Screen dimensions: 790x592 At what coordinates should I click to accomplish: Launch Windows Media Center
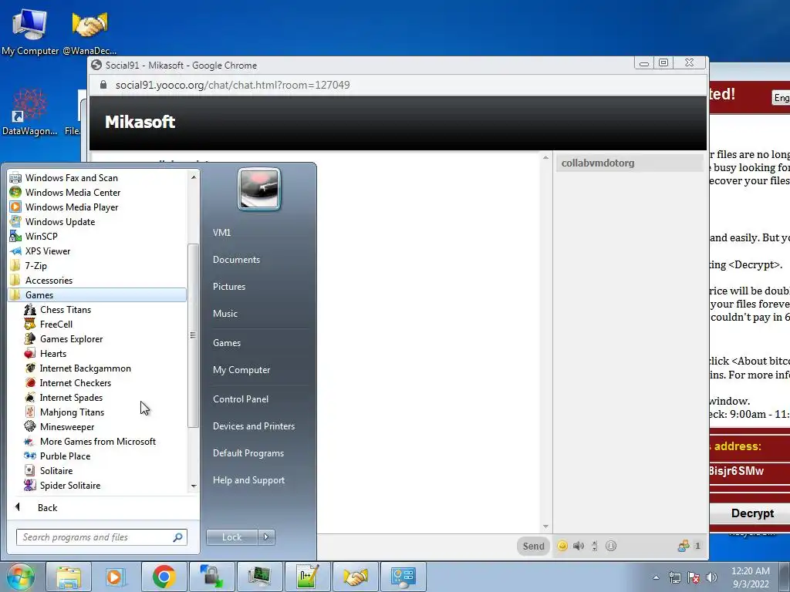(73, 192)
